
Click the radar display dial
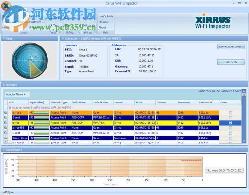[x=30, y=60]
